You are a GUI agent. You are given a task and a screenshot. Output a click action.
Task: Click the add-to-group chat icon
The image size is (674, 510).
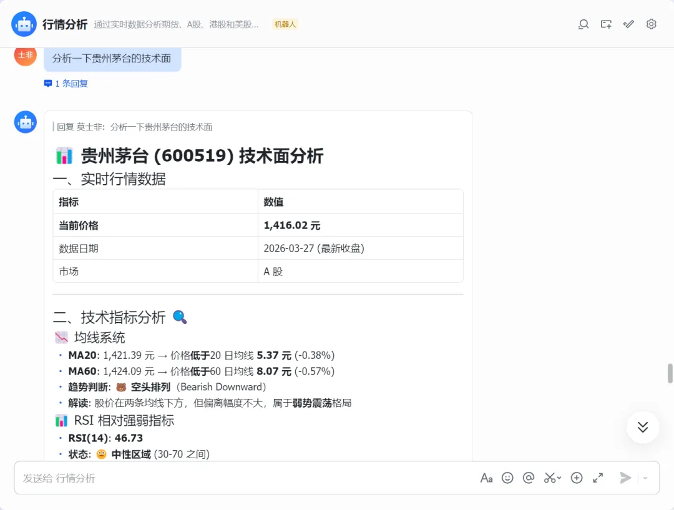click(606, 24)
